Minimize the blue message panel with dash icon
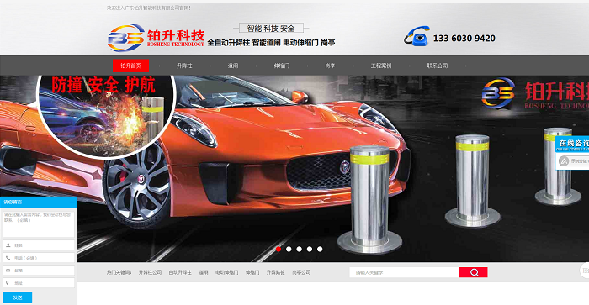This screenshot has width=589, height=305. pos(72,202)
